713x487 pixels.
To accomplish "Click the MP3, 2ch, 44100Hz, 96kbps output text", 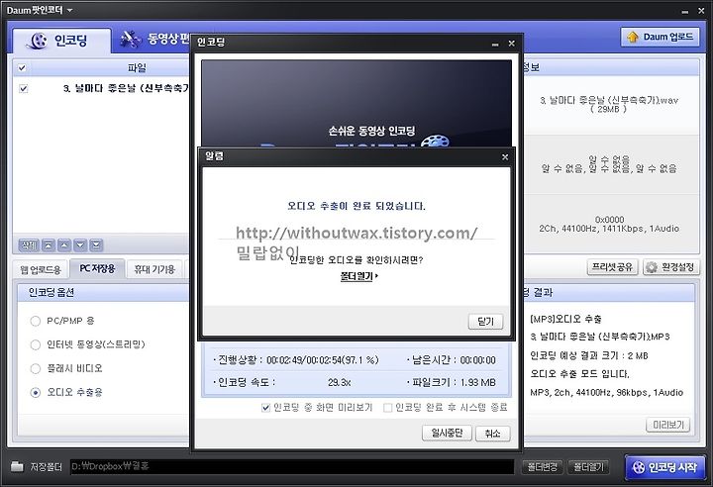I will (x=607, y=392).
